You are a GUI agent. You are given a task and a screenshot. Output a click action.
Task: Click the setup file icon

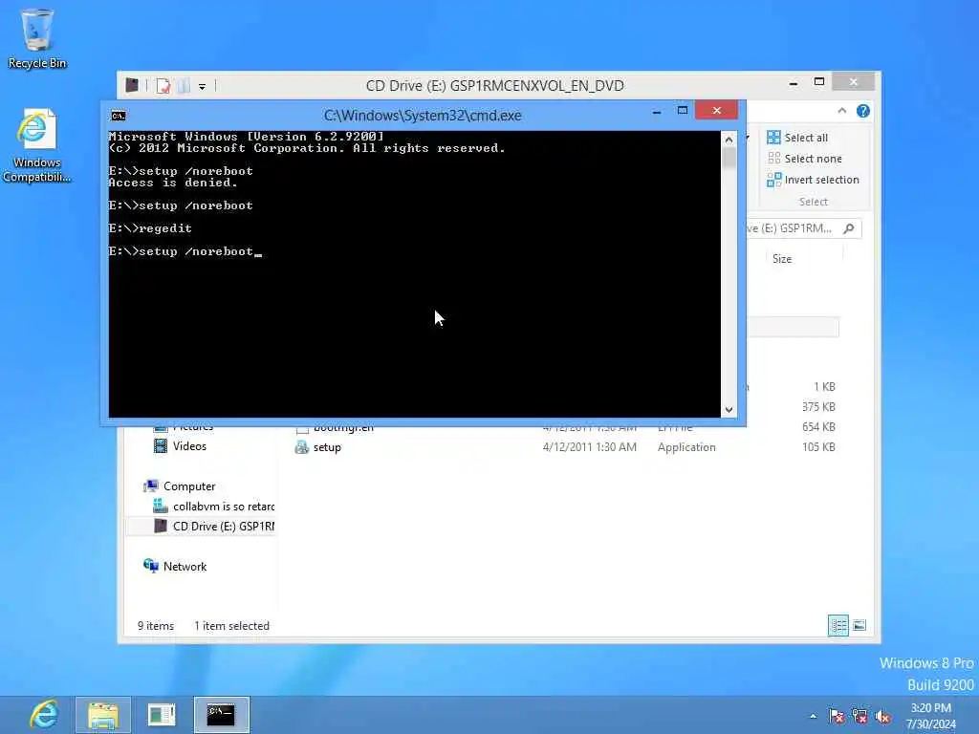tap(301, 447)
